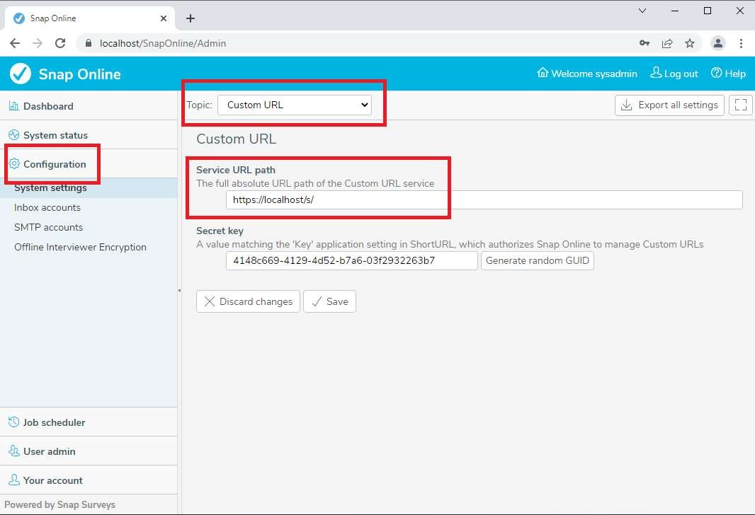Open the browser password key icon
755x515 pixels.
tap(644, 43)
